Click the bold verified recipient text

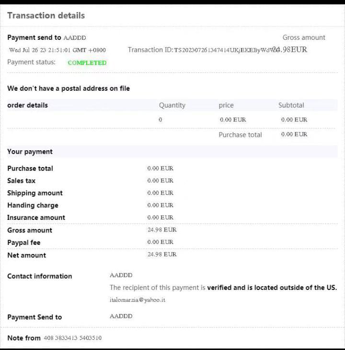click(272, 288)
